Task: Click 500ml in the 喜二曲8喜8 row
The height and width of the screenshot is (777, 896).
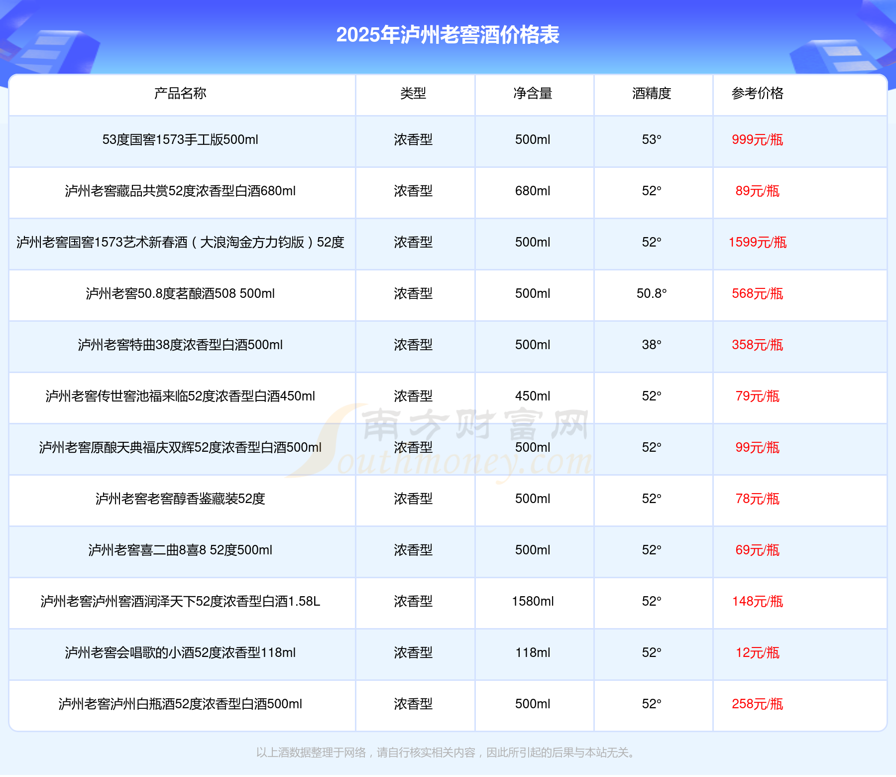Action: coord(533,550)
